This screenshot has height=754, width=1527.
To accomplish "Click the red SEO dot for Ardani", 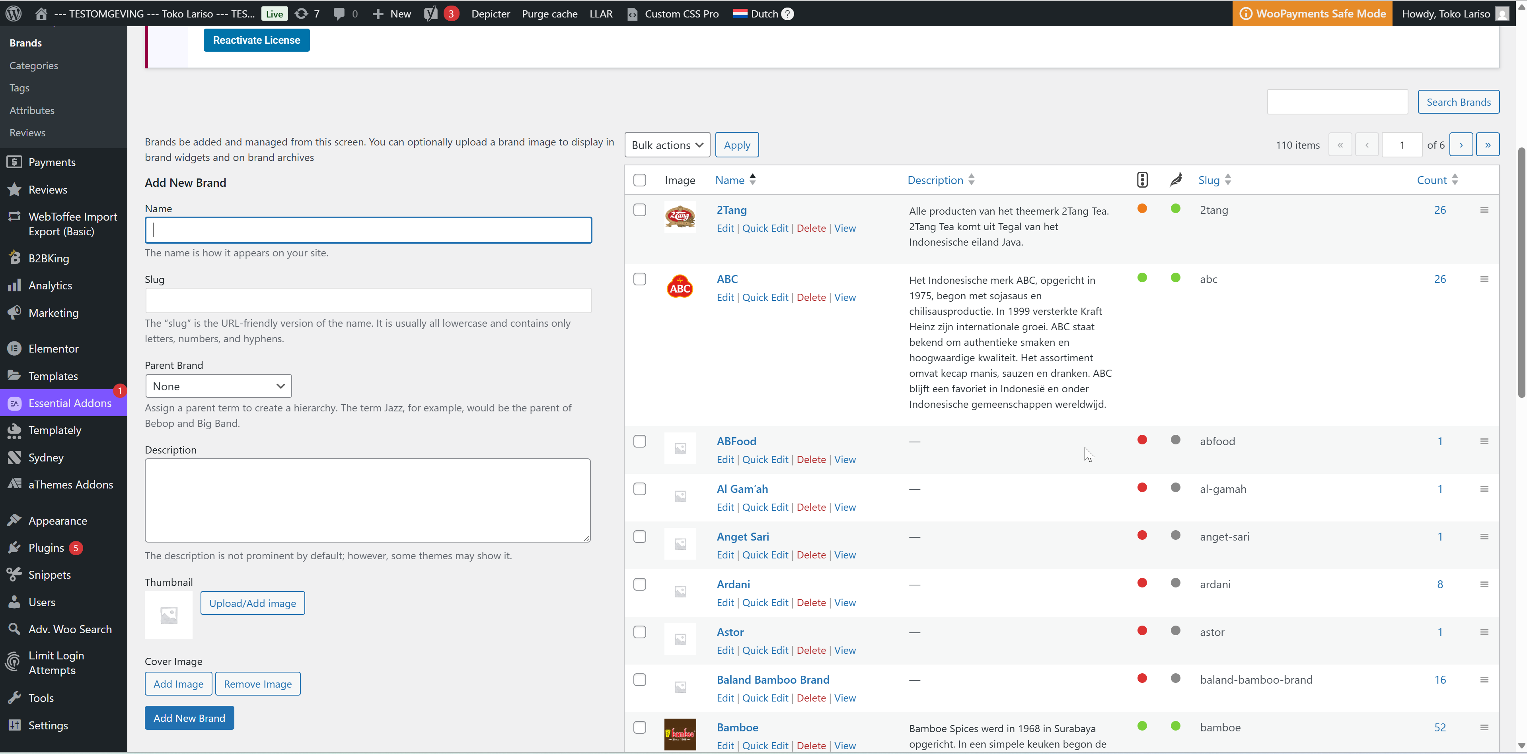I will pos(1142,583).
